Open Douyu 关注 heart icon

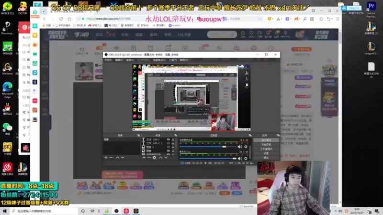251,34
